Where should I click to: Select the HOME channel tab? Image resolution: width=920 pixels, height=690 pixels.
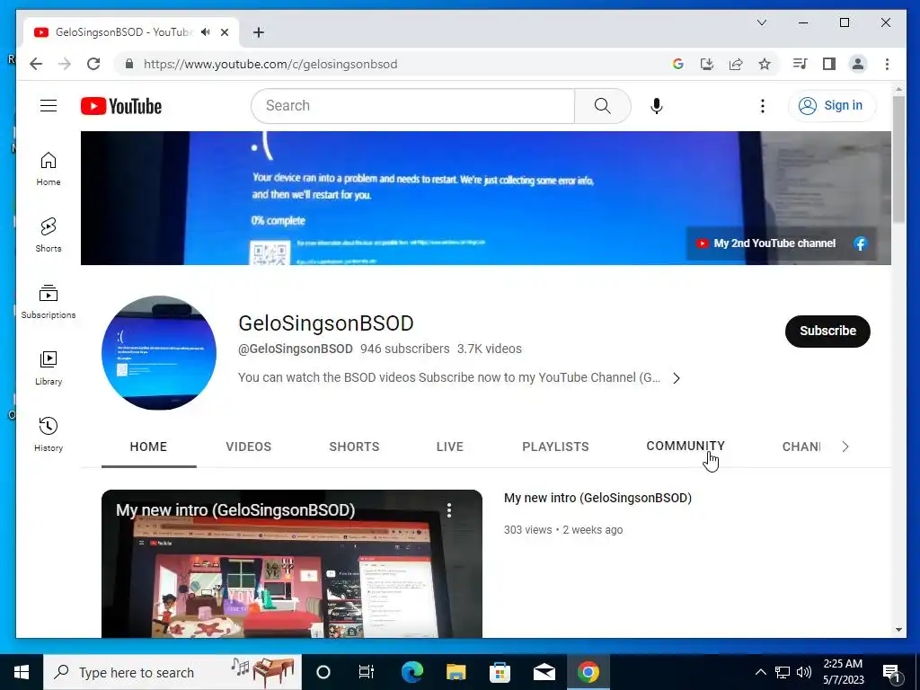coord(148,447)
